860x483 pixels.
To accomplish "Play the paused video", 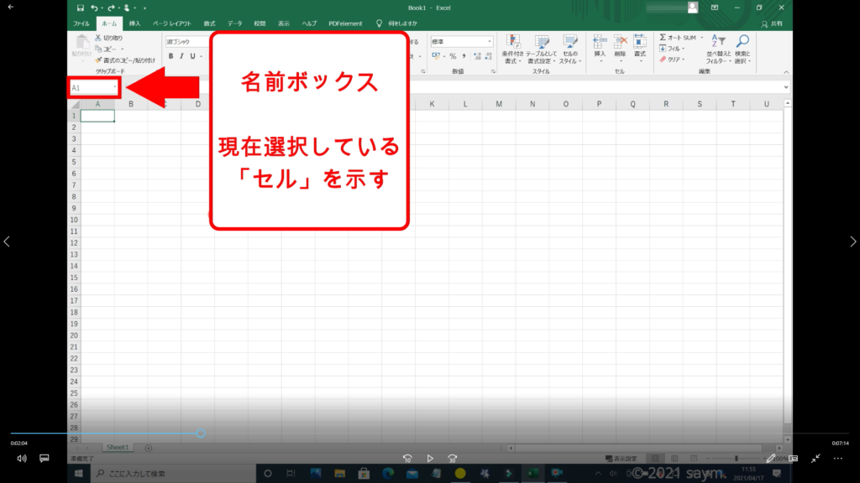I will [430, 459].
